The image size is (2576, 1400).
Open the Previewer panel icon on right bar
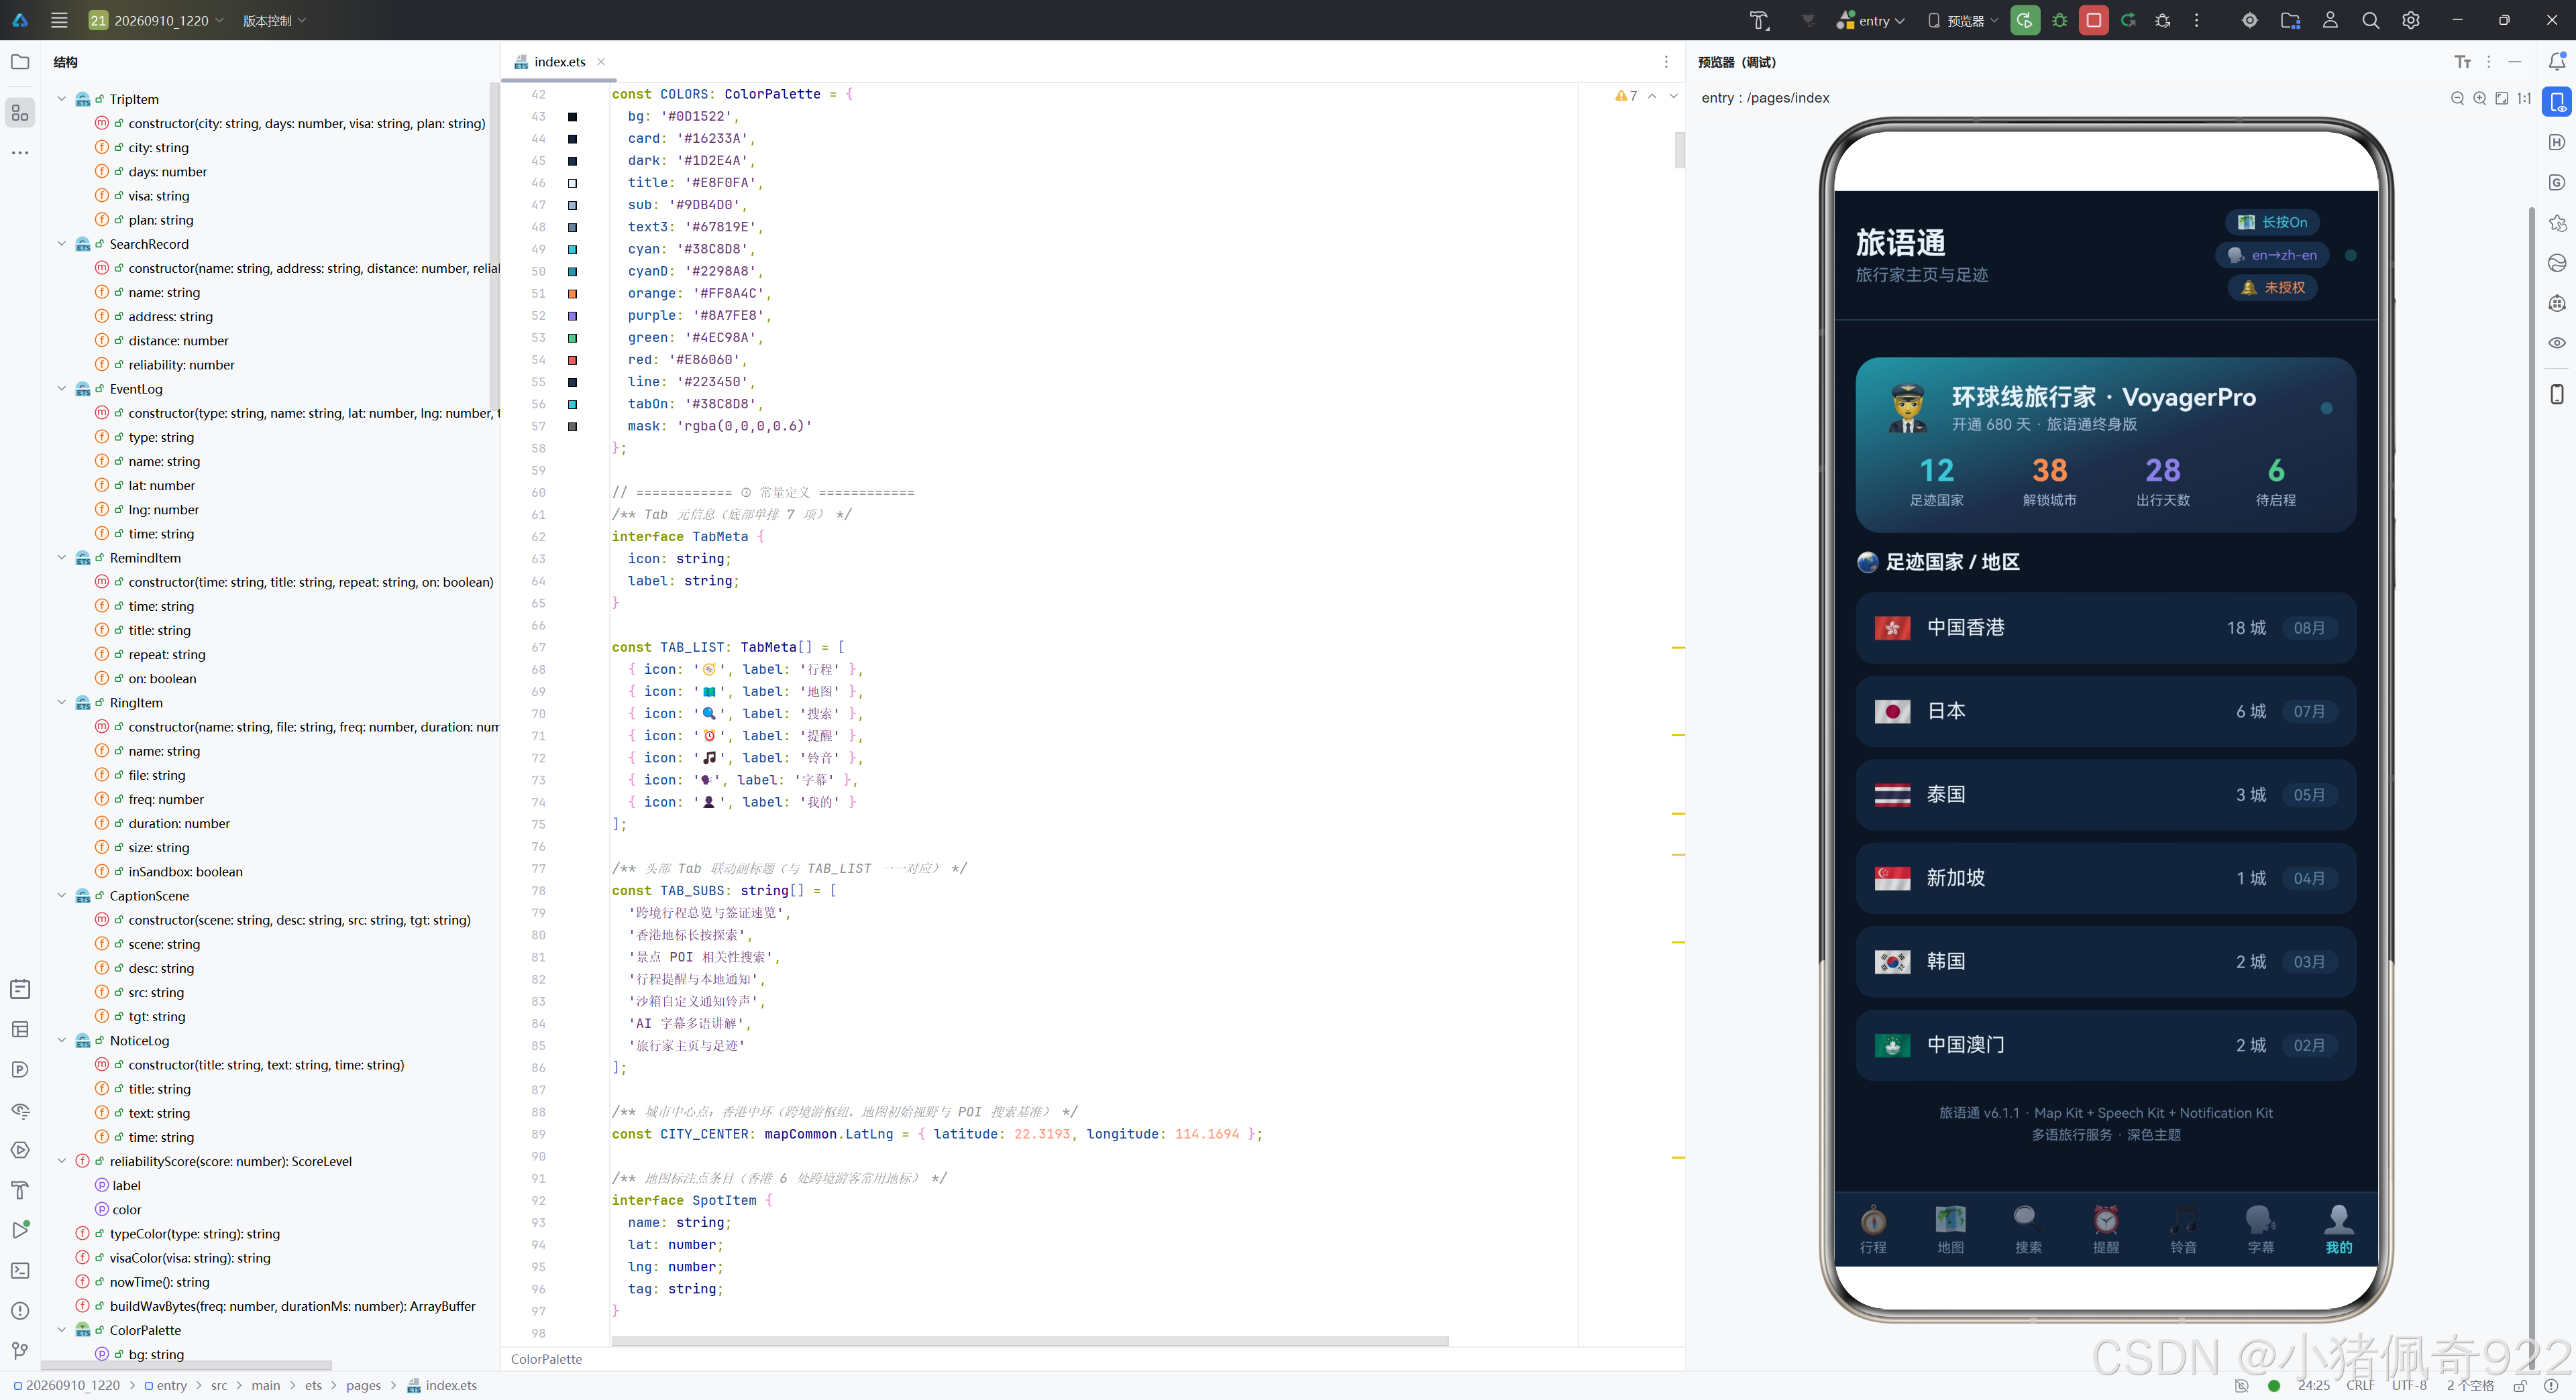[x=2557, y=102]
